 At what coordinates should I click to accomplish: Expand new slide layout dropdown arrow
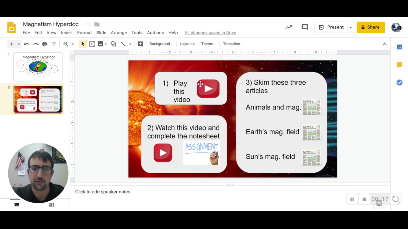pos(19,44)
